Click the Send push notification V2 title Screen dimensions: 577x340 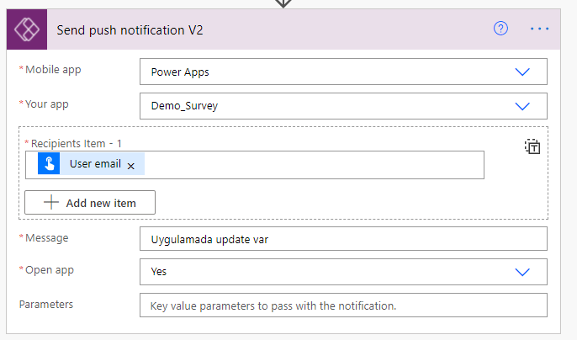pos(130,29)
